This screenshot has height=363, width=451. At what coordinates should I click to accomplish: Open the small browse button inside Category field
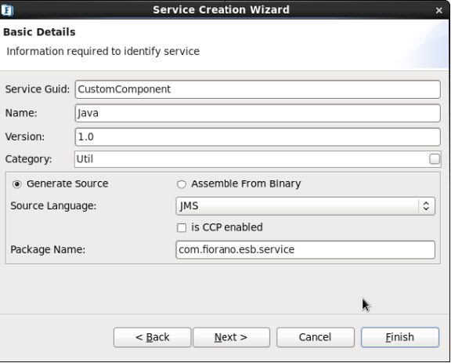click(x=435, y=159)
